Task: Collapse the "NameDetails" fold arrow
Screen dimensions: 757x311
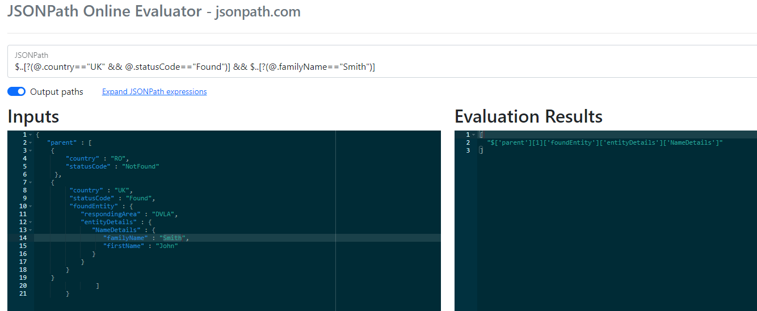Action: (x=30, y=230)
